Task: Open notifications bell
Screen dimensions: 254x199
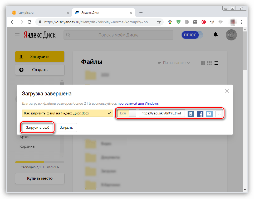Action: point(216,34)
